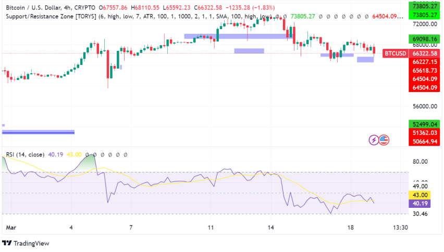
Task: Click the green 73805.27 value in indicator legend
Action: coord(303,17)
